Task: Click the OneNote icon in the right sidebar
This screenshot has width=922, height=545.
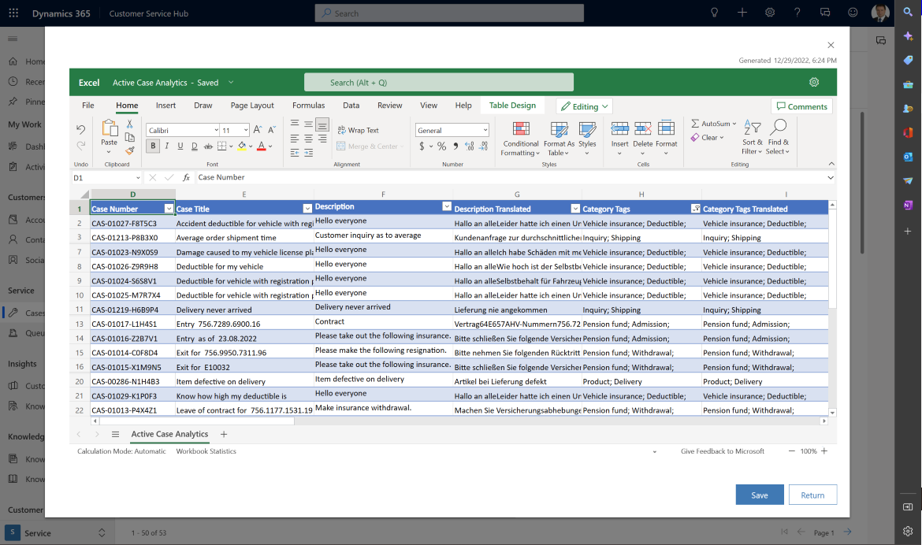Action: coord(908,206)
